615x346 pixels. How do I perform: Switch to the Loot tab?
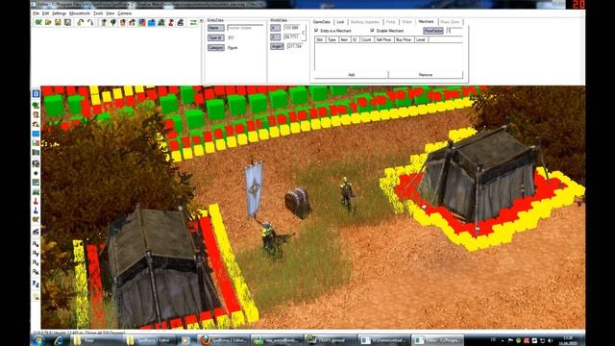(340, 22)
